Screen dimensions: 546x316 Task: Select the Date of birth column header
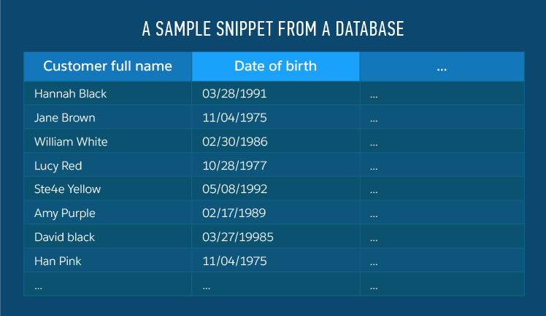pos(275,66)
